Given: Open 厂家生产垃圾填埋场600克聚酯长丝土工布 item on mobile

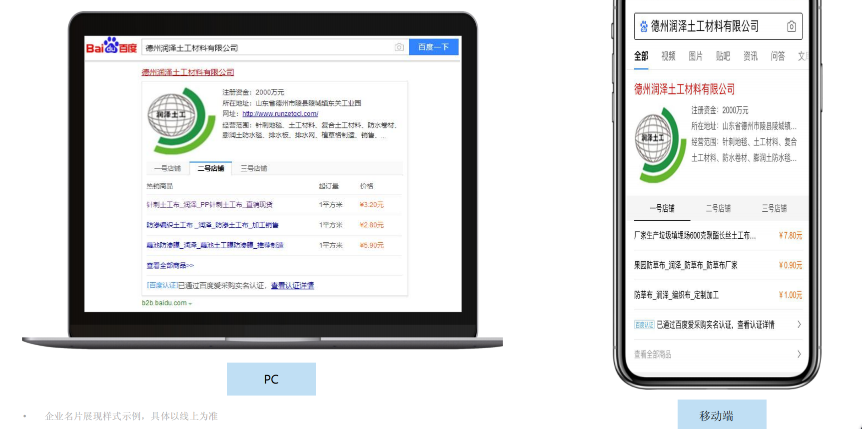Looking at the screenshot, I should 695,235.
